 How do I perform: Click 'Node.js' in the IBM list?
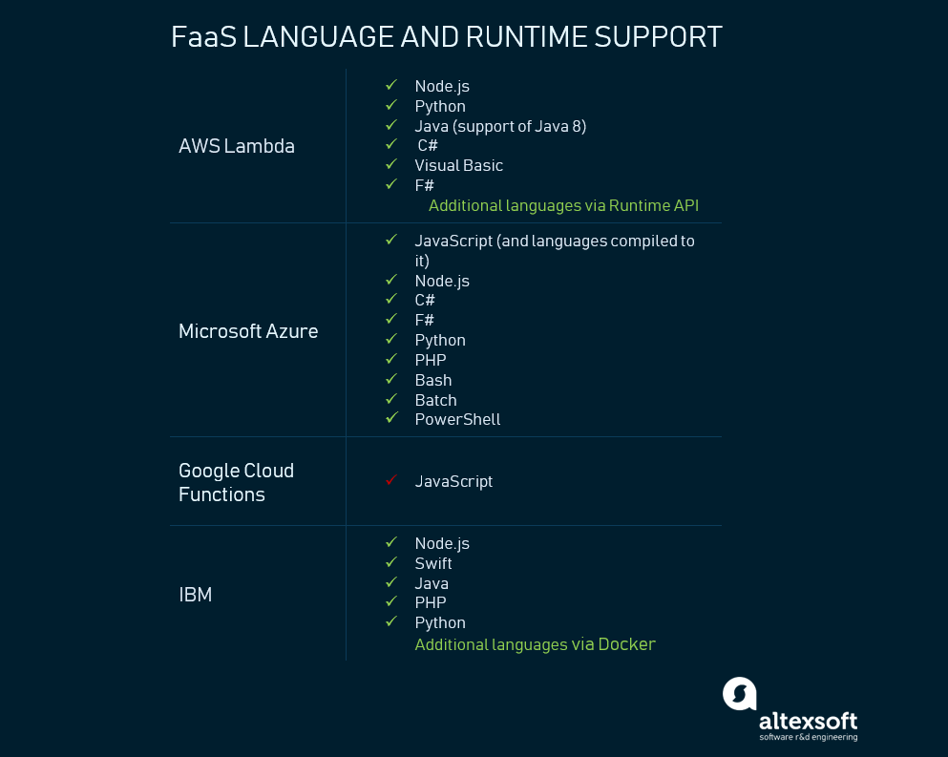(442, 543)
